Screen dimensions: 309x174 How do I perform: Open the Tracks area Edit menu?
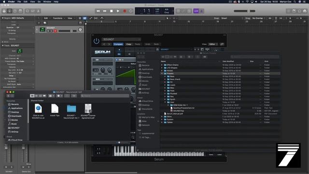tap(47, 18)
